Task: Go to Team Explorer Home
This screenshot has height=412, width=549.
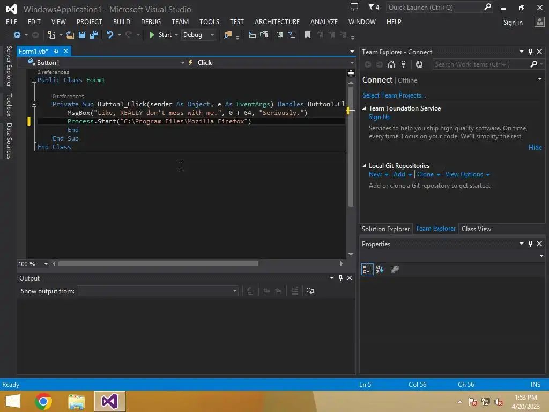Action: tap(391, 64)
